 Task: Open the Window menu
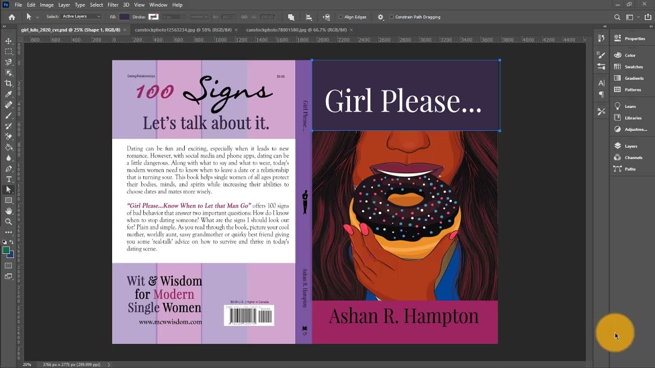[158, 5]
